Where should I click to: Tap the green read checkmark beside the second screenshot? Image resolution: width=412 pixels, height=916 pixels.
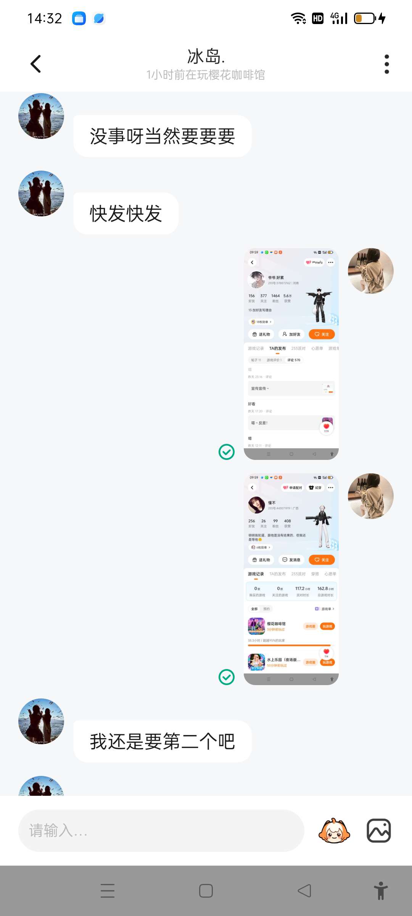tap(227, 677)
